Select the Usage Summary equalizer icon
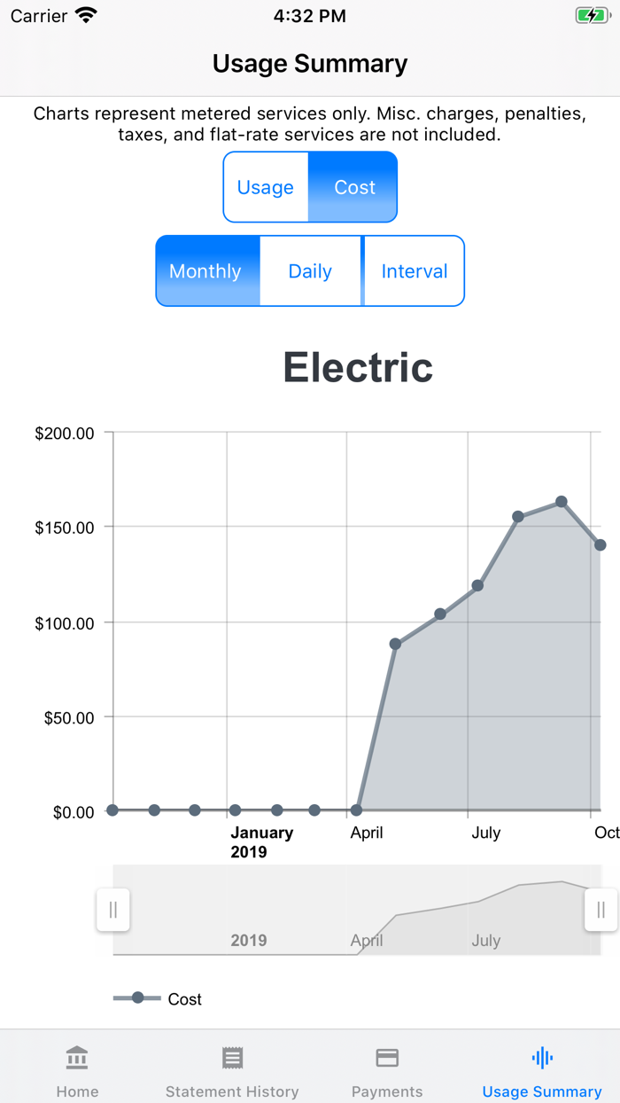 (x=541, y=1057)
